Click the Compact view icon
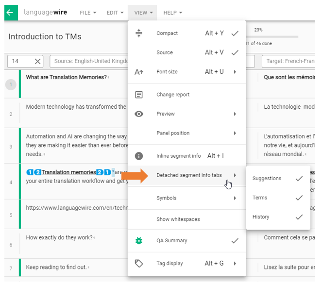 point(139,33)
